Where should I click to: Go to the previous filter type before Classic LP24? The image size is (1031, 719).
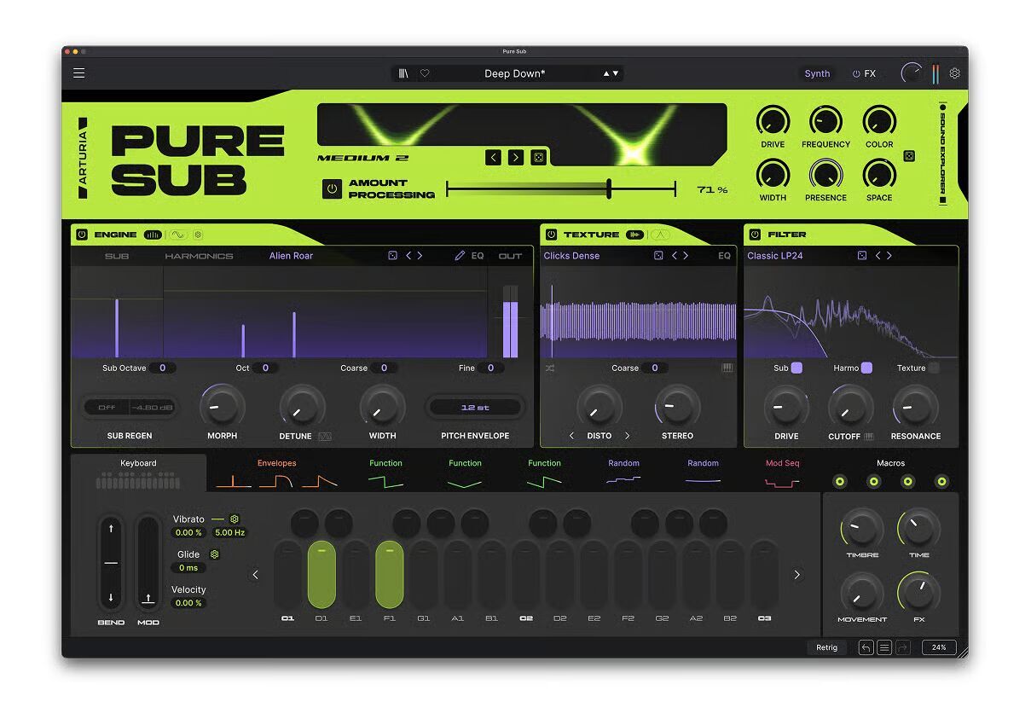click(878, 255)
